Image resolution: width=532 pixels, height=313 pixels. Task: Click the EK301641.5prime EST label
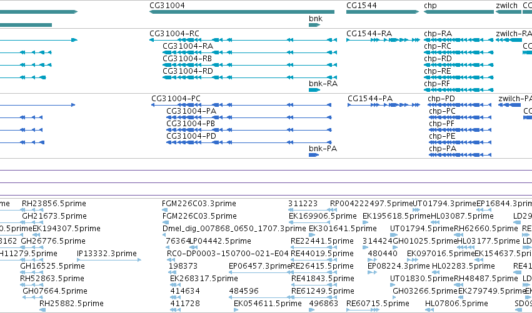coord(343,229)
